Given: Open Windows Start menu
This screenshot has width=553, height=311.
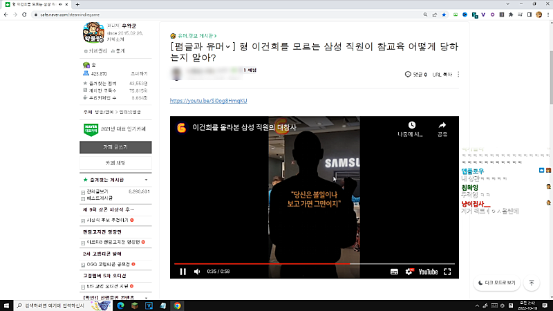Looking at the screenshot, I should coord(6,305).
